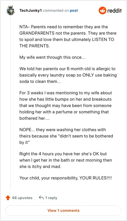Collapse the comment using the vertical thread line
Image resolution: width=127 pixels, height=221 pixels.
click(11, 103)
